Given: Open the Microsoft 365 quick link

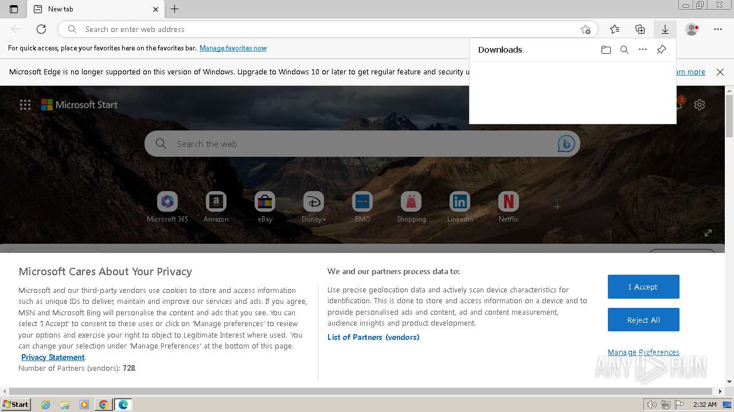Looking at the screenshot, I should (x=167, y=208).
